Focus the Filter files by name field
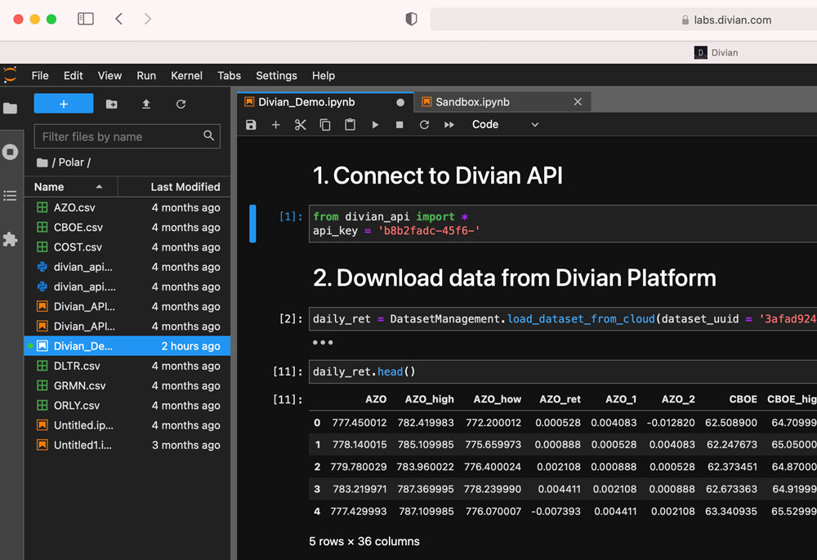The width and height of the screenshot is (817, 560). click(x=127, y=136)
